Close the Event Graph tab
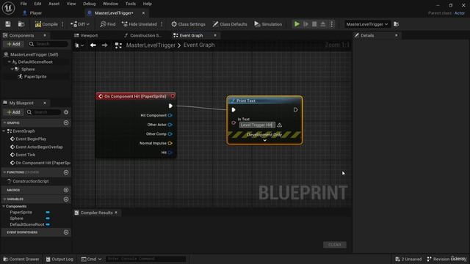 pos(215,35)
